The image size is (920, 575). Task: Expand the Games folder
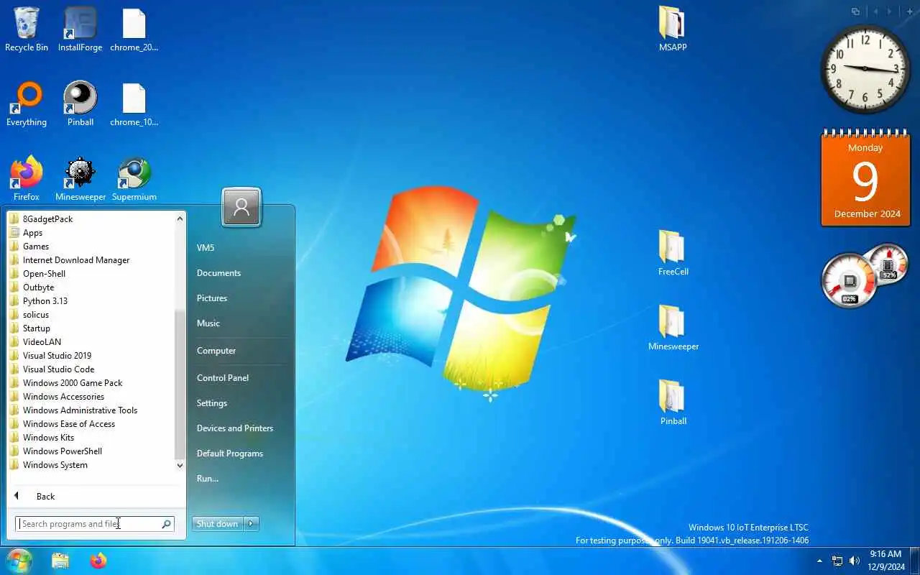tap(91, 246)
